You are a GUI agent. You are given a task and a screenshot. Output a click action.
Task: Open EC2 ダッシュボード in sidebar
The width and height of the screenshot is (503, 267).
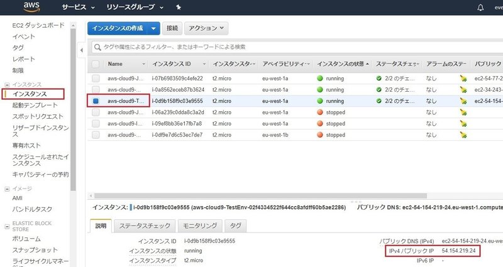[x=38, y=25]
